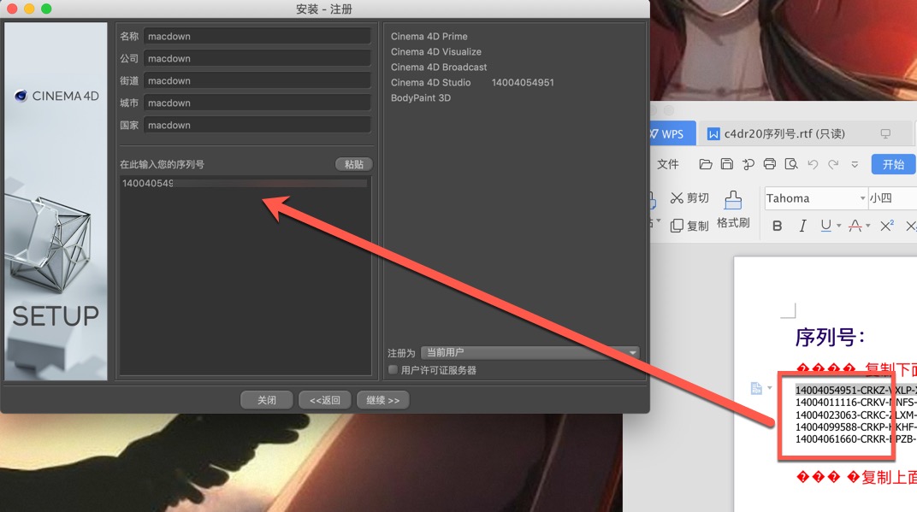
Task: Click serial line 14004061660-CRKR in document
Action: coord(855,439)
